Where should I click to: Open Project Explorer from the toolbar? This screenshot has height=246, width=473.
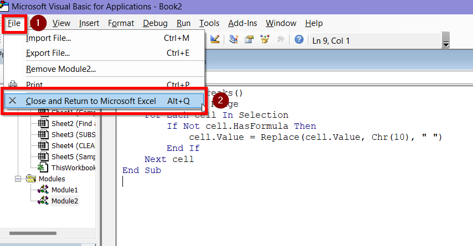point(234,39)
